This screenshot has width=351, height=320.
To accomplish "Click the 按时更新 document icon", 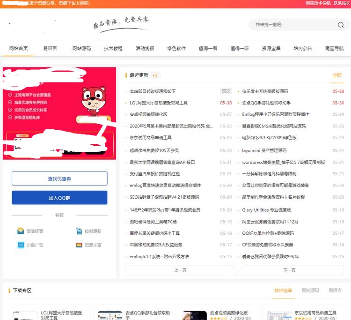I will point(80,231).
